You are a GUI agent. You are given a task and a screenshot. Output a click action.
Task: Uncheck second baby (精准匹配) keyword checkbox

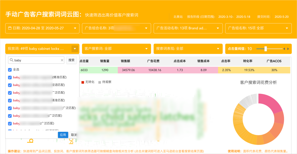[10, 100]
